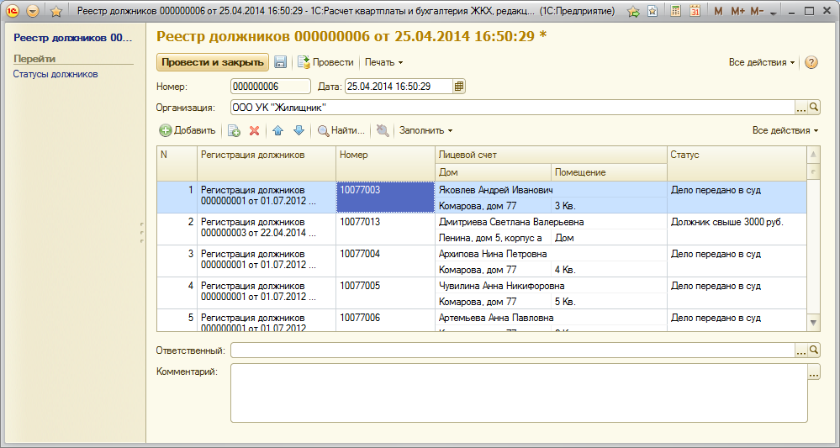This screenshot has width=840, height=448.
Task: Open the Организация selection ellipsis button
Action: click(800, 108)
